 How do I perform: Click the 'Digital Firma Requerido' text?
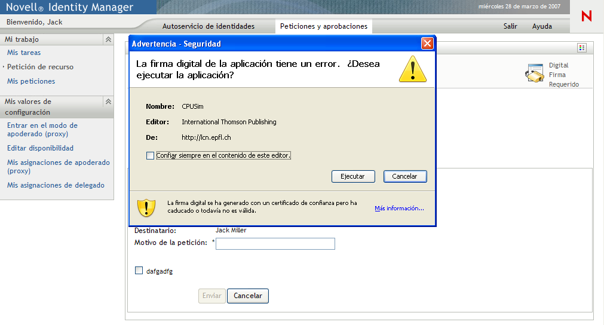(563, 75)
